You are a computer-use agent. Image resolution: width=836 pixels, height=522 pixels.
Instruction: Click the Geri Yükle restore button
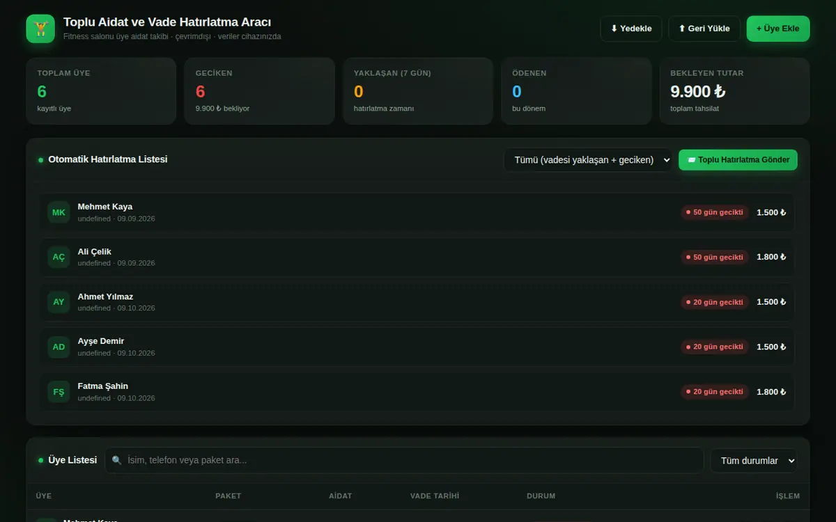point(704,29)
